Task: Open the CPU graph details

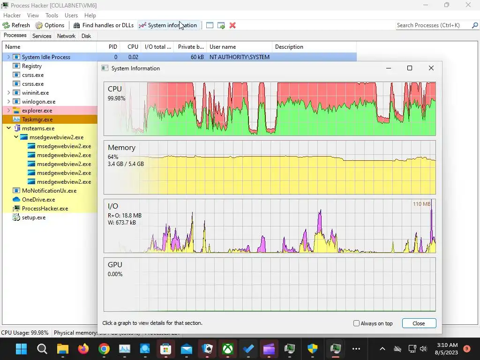Action: tap(270, 109)
